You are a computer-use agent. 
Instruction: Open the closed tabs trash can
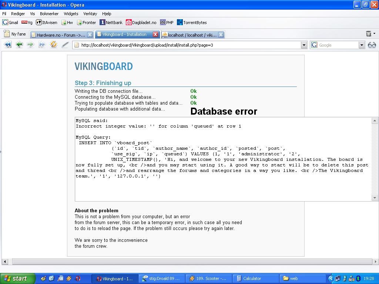pyautogui.click(x=369, y=34)
